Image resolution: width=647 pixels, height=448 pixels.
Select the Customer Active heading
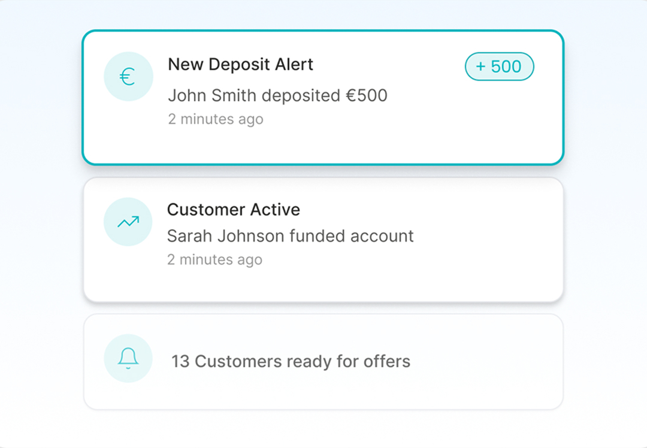[x=233, y=210]
